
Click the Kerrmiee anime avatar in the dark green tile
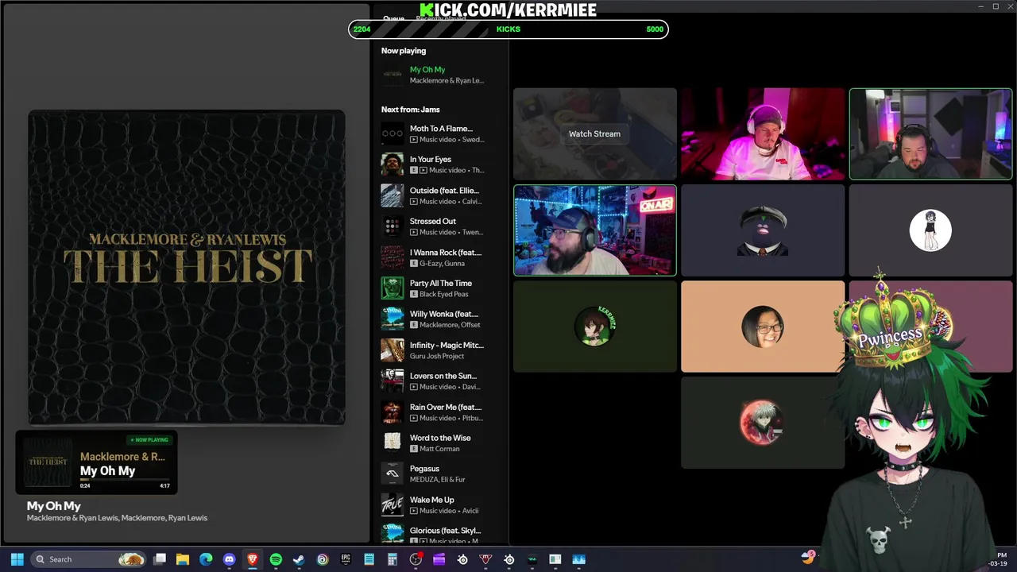pos(595,327)
